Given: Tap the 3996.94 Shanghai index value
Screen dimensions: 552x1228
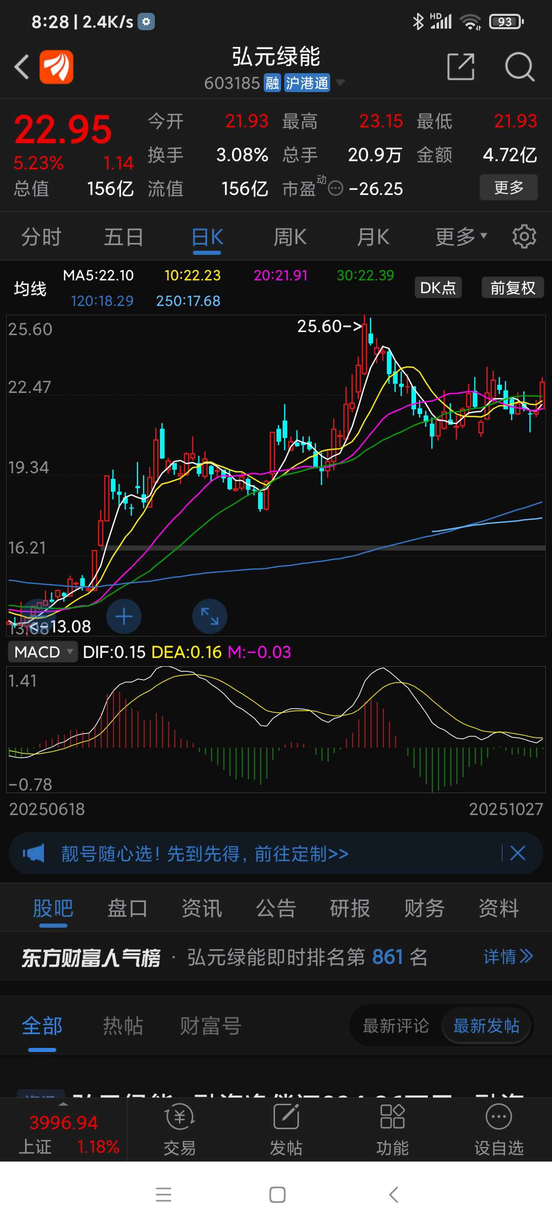Looking at the screenshot, I should 63,1123.
